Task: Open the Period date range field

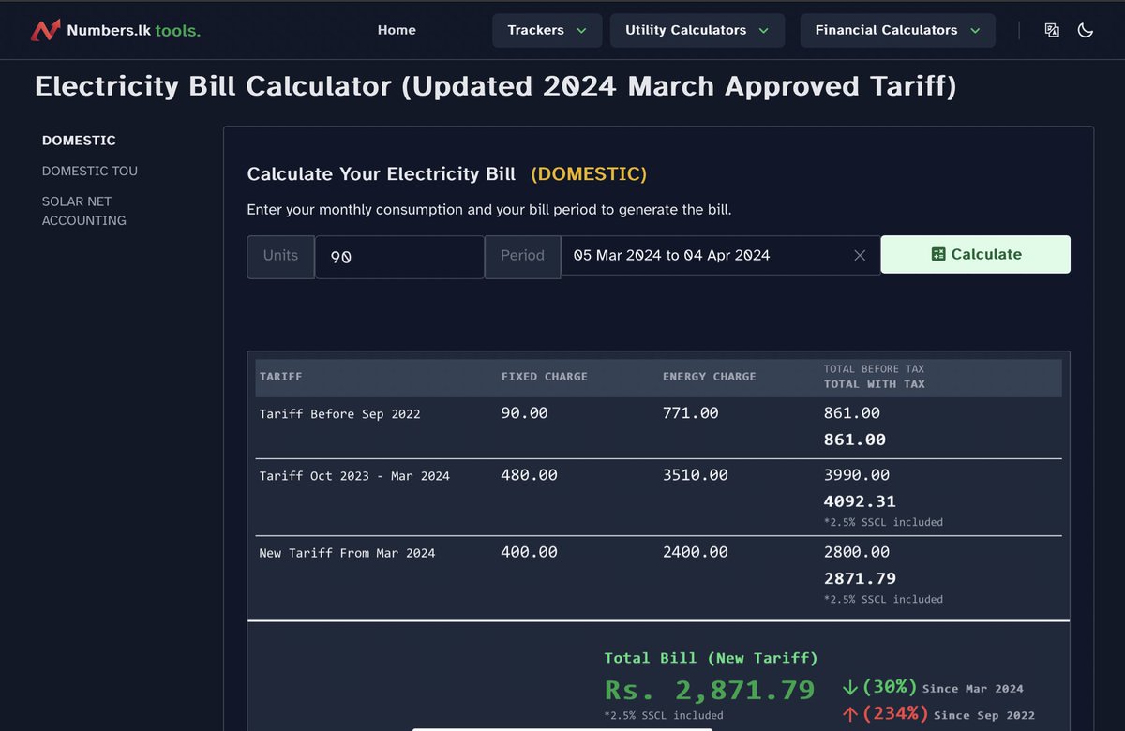Action: (x=720, y=255)
